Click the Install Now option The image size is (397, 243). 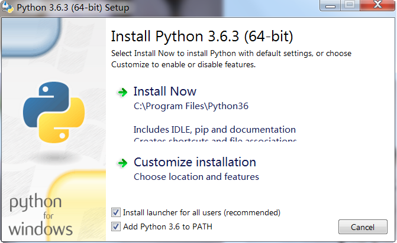tap(165, 91)
